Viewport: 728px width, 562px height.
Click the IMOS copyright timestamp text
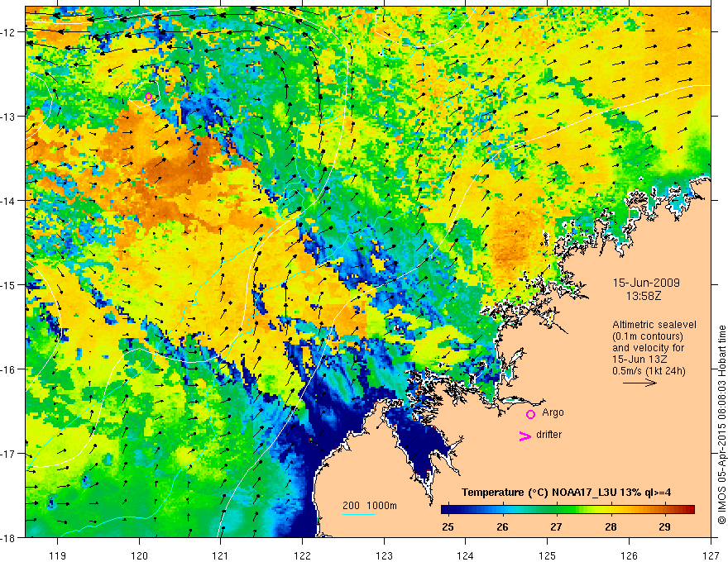(721, 424)
